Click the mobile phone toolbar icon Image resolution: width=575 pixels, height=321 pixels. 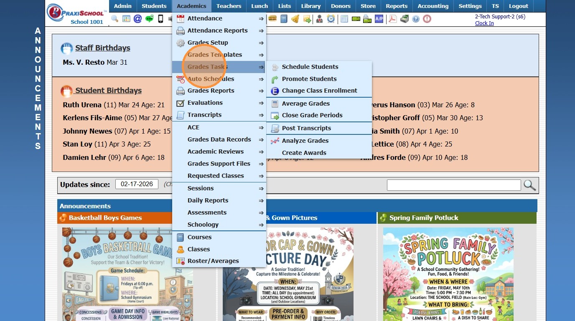pos(160,19)
